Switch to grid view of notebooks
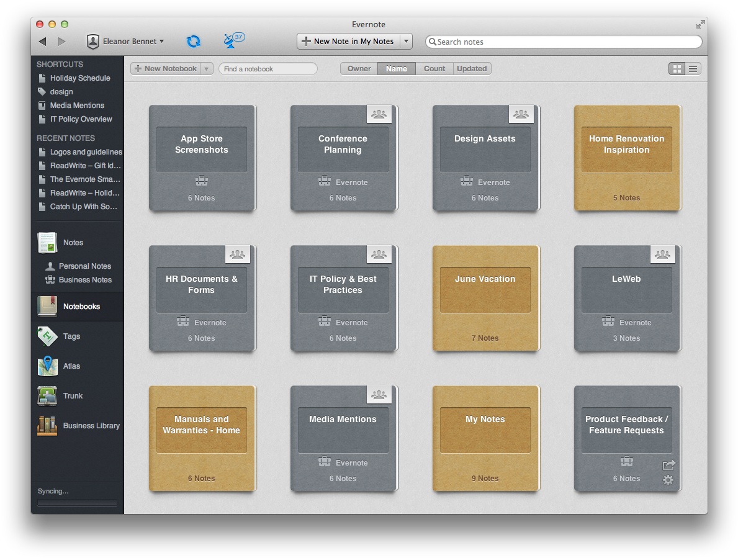This screenshot has width=738, height=558. 677,69
